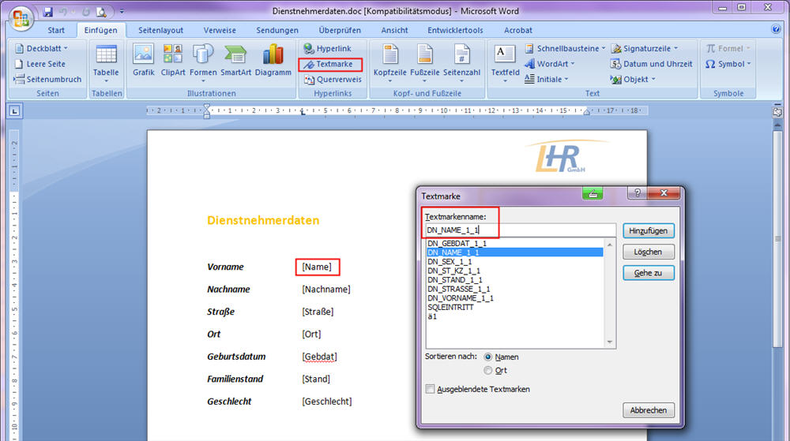Open the WordArt gallery

549,64
